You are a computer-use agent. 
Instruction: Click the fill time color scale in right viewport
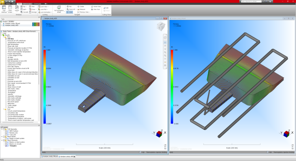tap(172, 87)
